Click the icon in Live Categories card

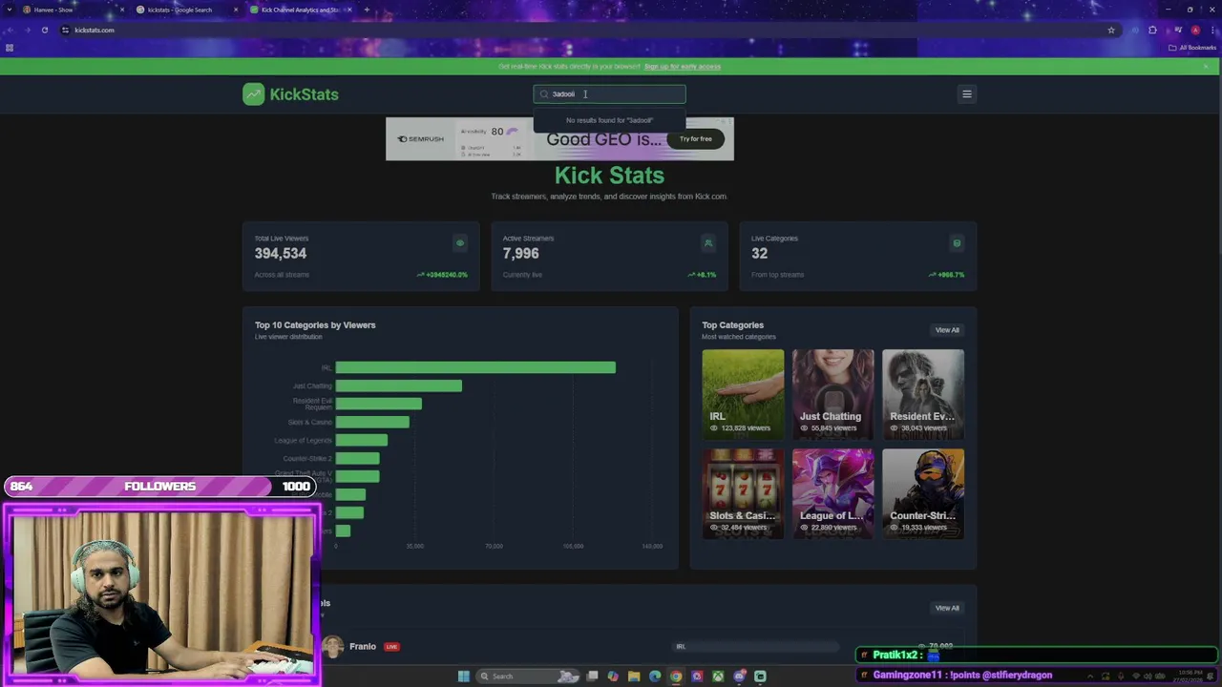(x=956, y=243)
